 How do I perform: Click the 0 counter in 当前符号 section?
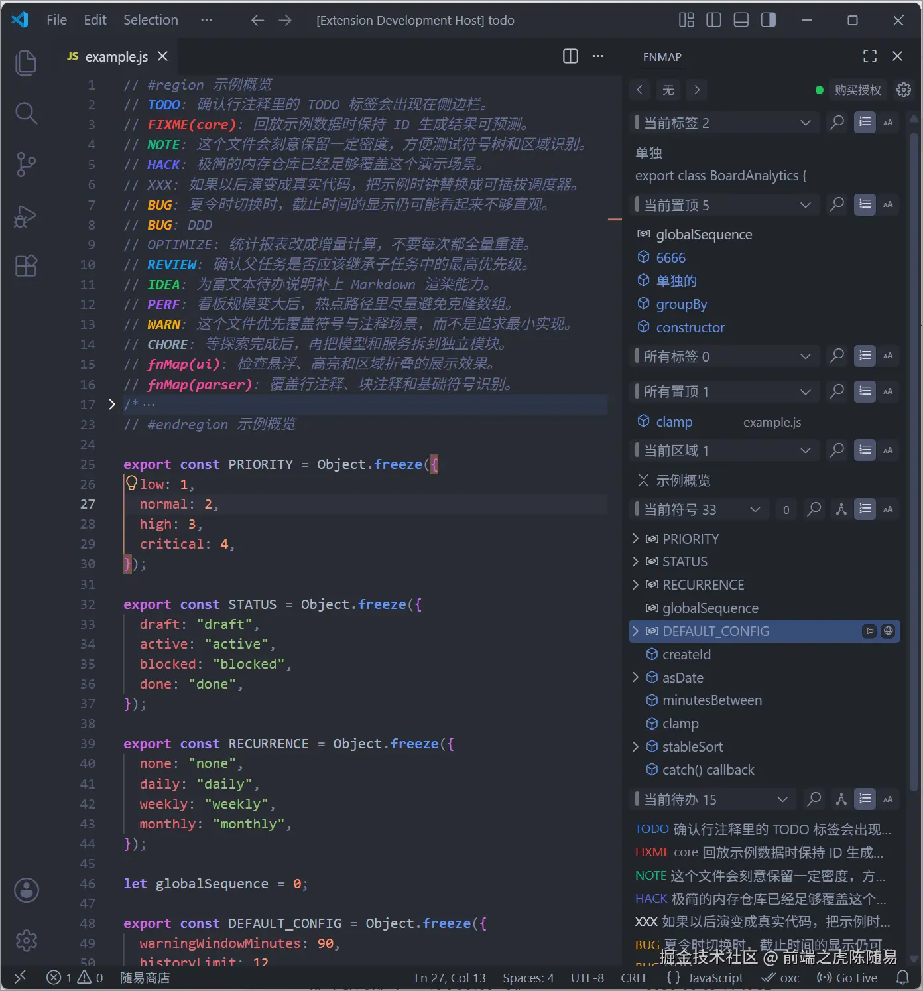(786, 510)
